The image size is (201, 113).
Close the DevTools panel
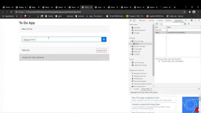[199, 20]
